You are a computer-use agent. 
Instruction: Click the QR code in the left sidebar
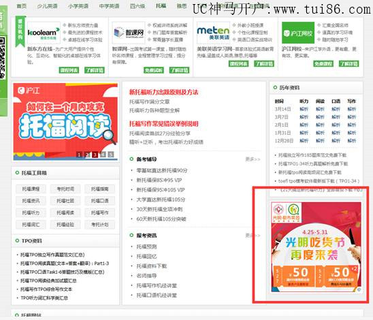click(2, 58)
